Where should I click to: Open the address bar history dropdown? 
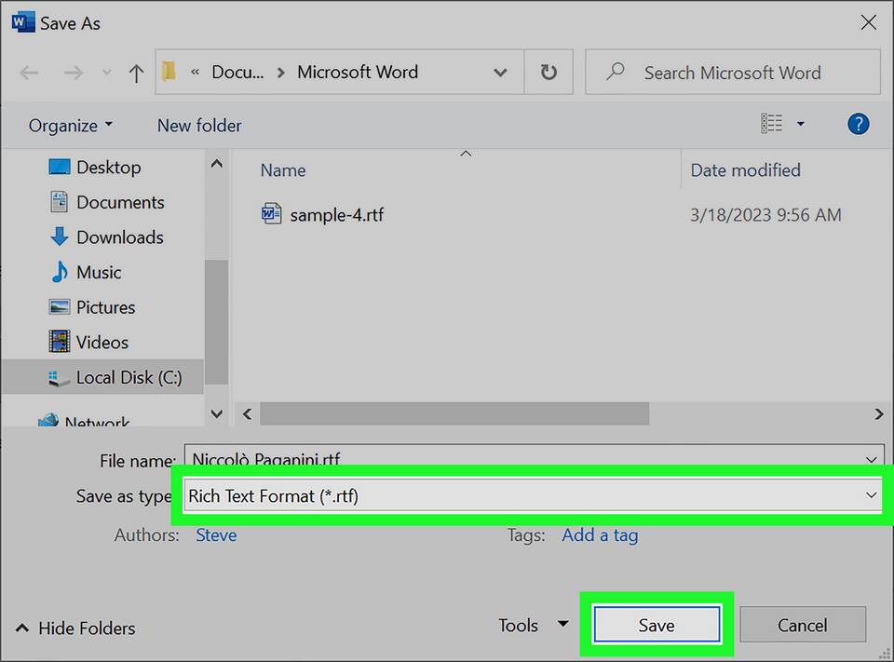point(500,73)
